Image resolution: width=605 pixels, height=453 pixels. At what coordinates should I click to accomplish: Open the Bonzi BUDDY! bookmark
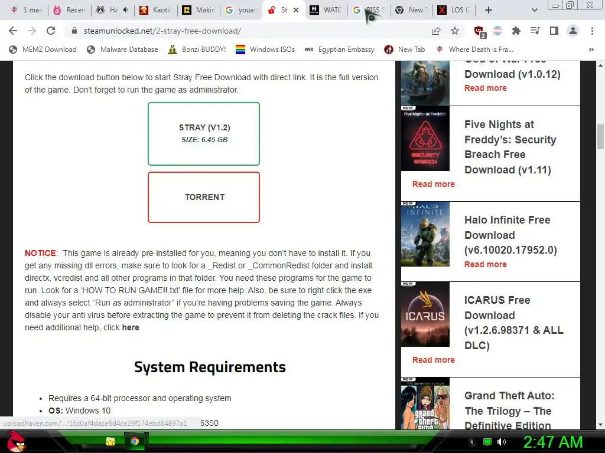[x=197, y=50]
